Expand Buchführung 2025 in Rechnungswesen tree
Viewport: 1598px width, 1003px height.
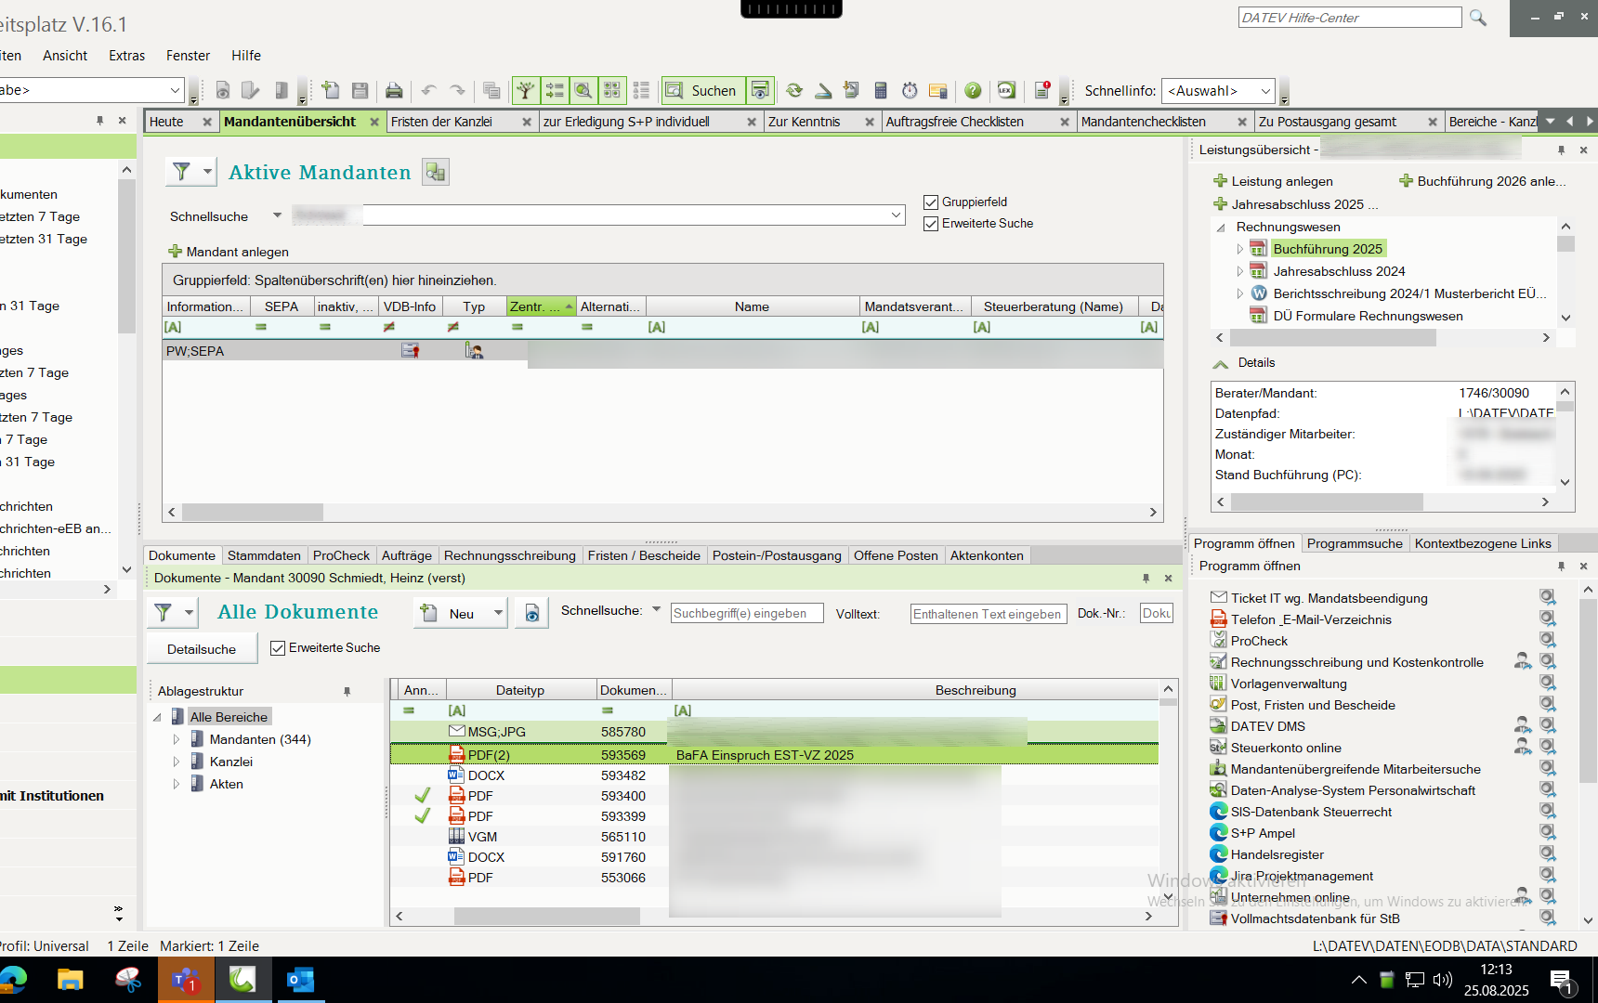click(1239, 249)
